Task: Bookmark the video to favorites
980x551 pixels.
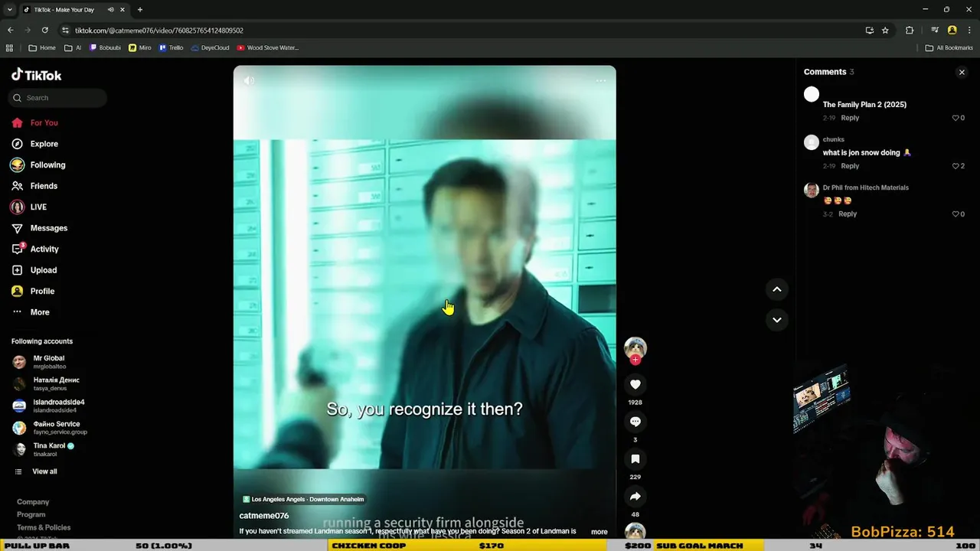Action: click(635, 459)
